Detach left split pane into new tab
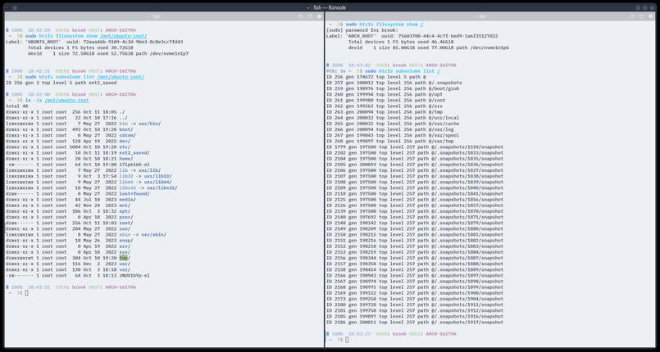 (x=301, y=16)
